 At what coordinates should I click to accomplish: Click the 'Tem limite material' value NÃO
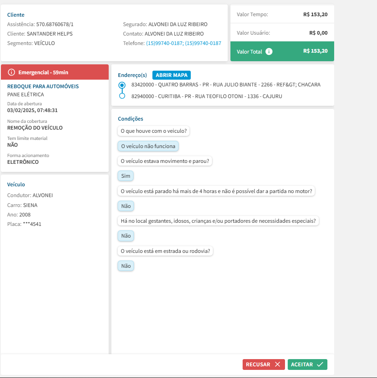point(12,145)
